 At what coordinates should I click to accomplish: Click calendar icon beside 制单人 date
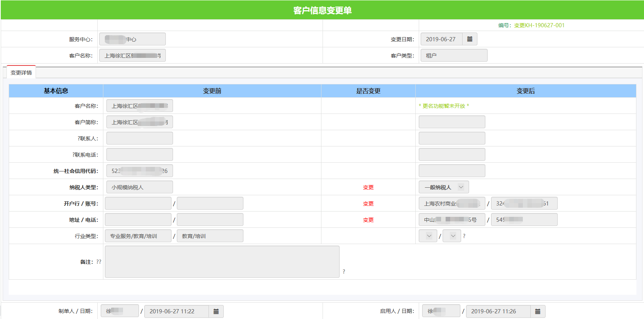[x=216, y=311]
